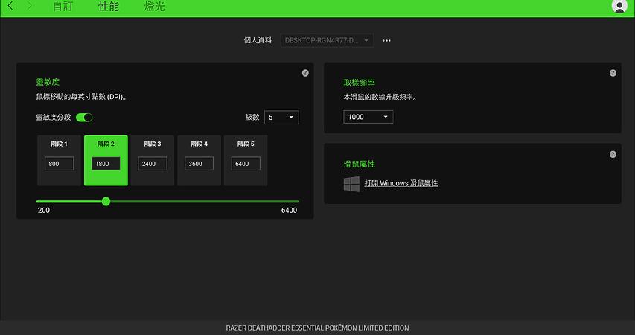The image size is (635, 335).
Task: Click the Windows logo icon
Action: [351, 184]
